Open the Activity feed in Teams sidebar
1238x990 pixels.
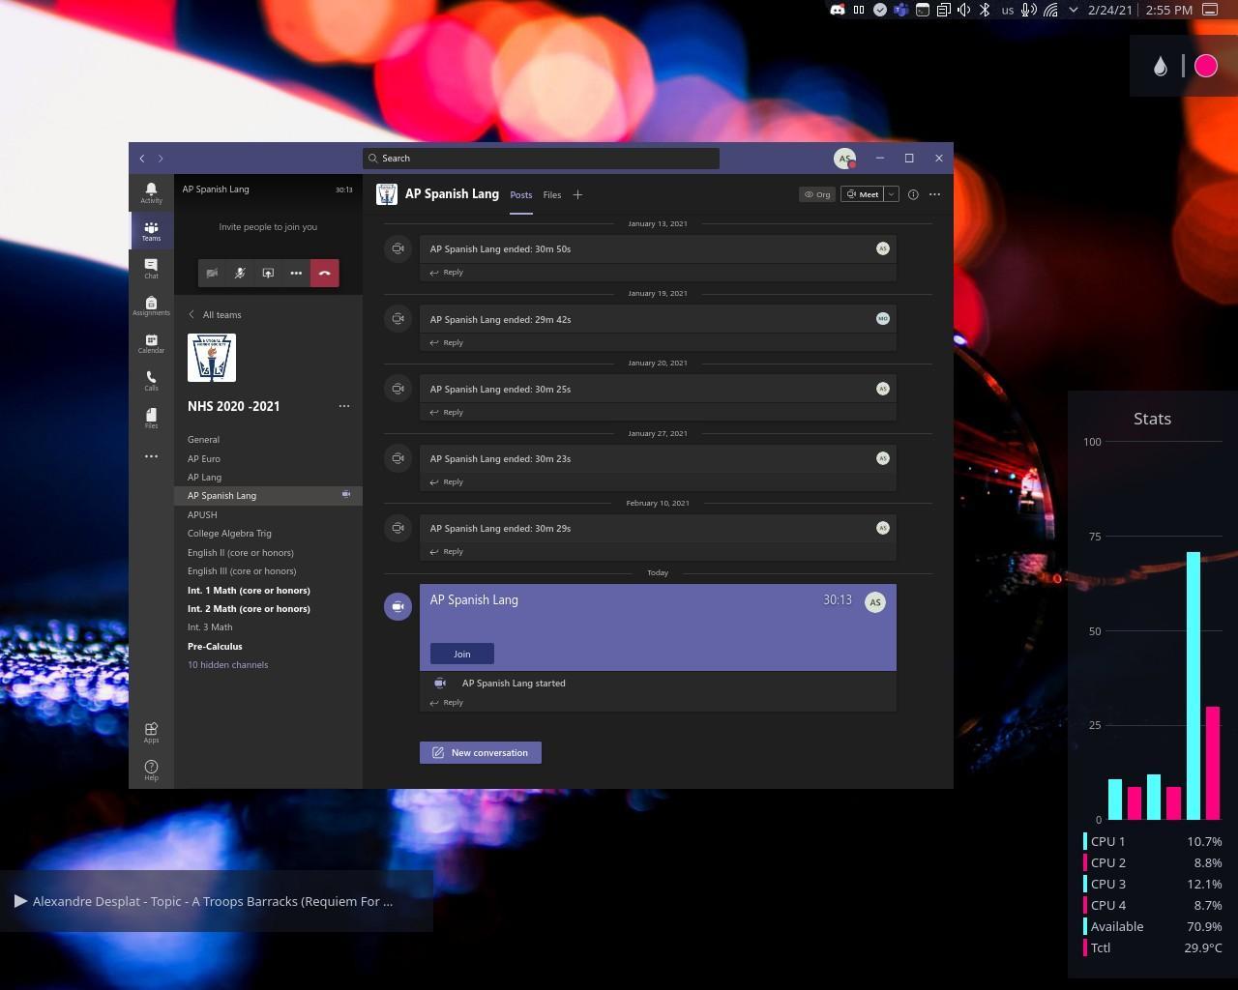click(x=151, y=192)
